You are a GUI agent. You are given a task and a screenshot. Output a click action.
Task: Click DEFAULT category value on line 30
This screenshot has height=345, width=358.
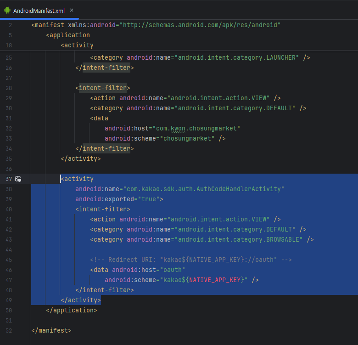[x=235, y=108]
